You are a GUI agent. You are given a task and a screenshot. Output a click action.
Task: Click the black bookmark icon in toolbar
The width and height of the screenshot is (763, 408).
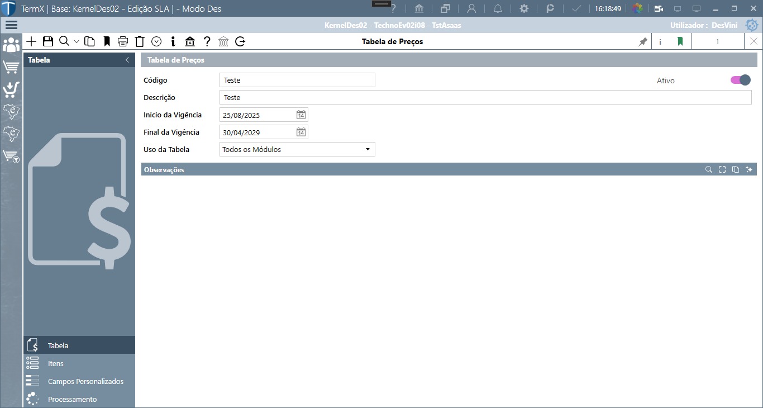click(107, 41)
